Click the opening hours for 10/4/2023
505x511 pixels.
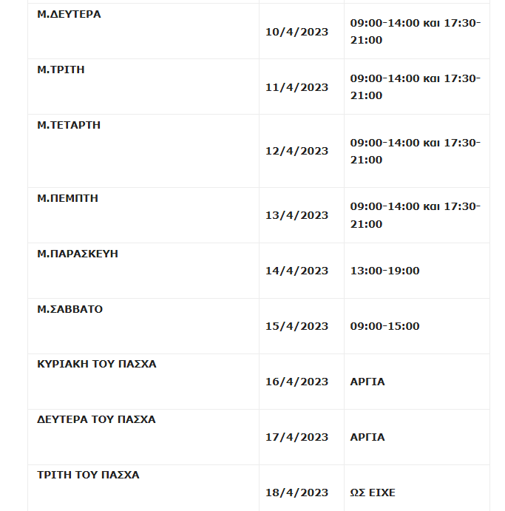[x=415, y=31]
